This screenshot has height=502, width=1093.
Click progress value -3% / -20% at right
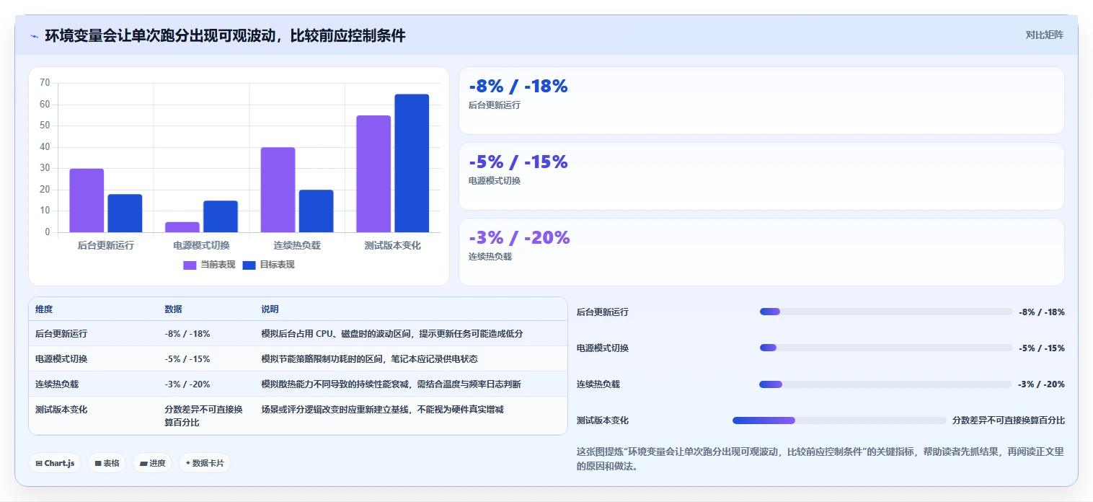(1042, 384)
